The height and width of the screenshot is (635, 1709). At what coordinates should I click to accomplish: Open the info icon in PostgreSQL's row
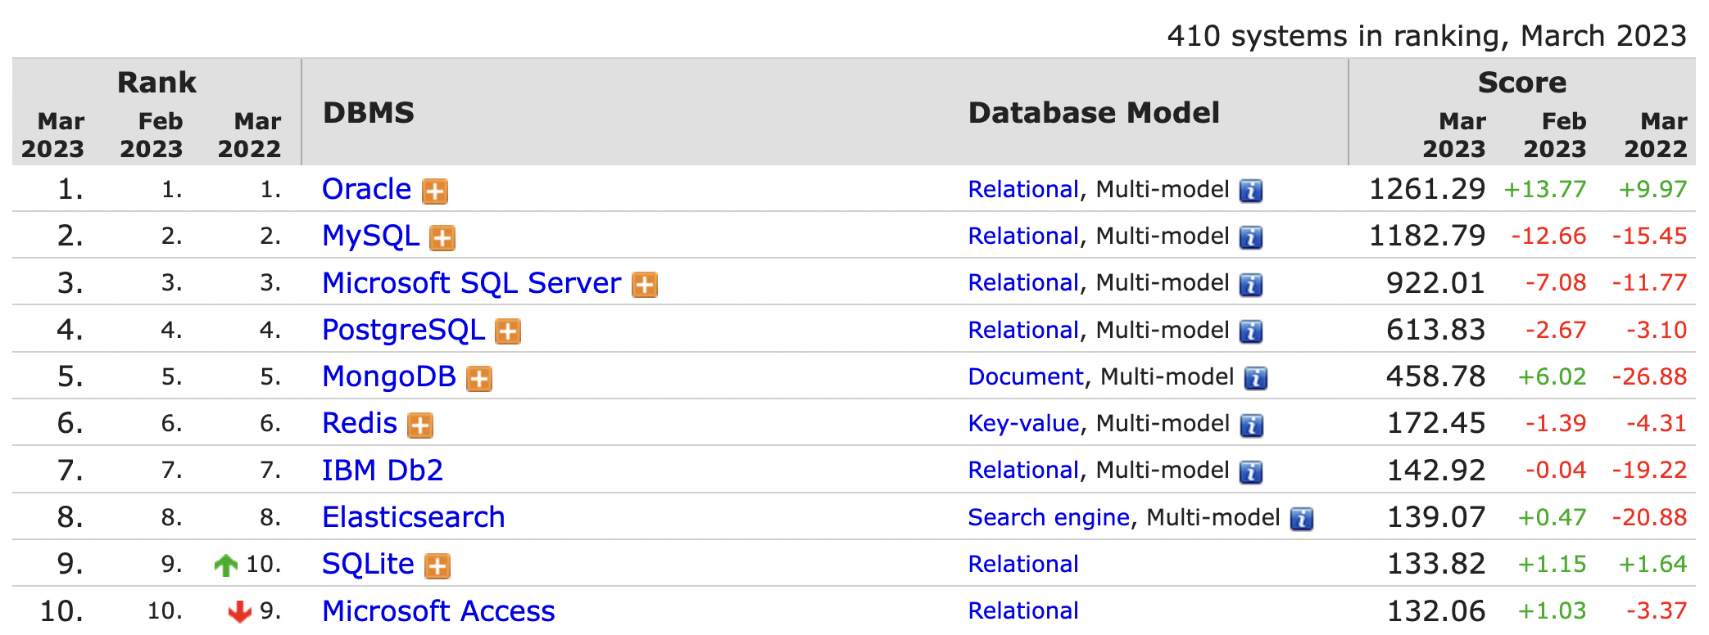[x=1251, y=331]
